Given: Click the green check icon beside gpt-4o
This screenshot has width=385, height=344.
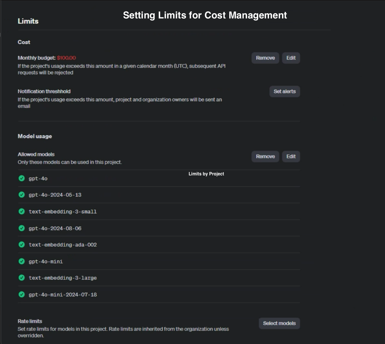Looking at the screenshot, I should 22,178.
